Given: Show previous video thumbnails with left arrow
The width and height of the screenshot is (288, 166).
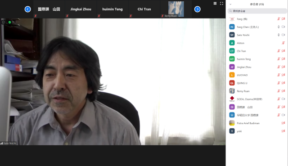Looking at the screenshot, I should (x=28, y=9).
